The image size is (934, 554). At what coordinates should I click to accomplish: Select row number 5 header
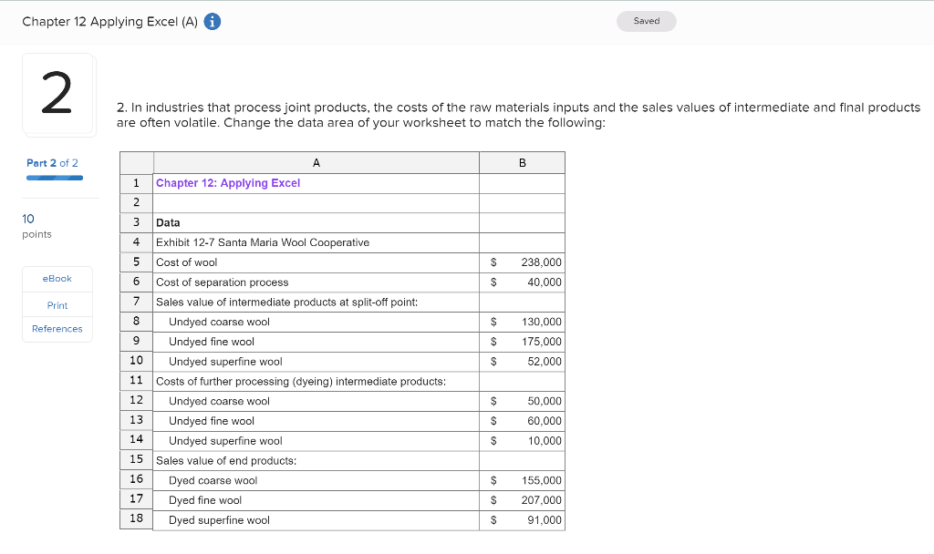[135, 262]
